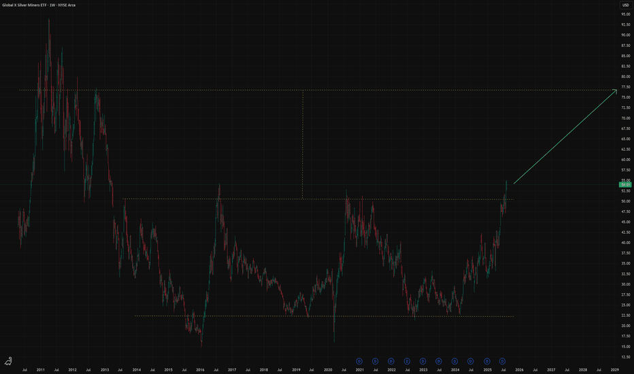Click the dividend marker above the 2021 label
Image resolution: width=634 pixels, height=374 pixels.
[x=359, y=361]
